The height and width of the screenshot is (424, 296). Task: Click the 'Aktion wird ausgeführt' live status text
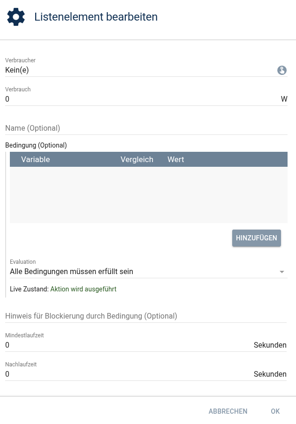point(83,289)
